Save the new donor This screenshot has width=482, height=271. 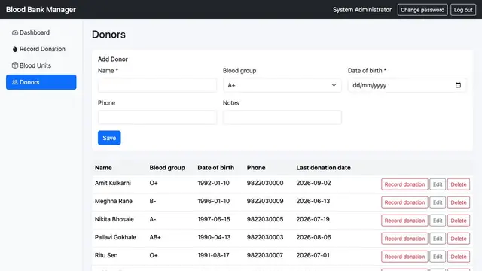pos(109,138)
